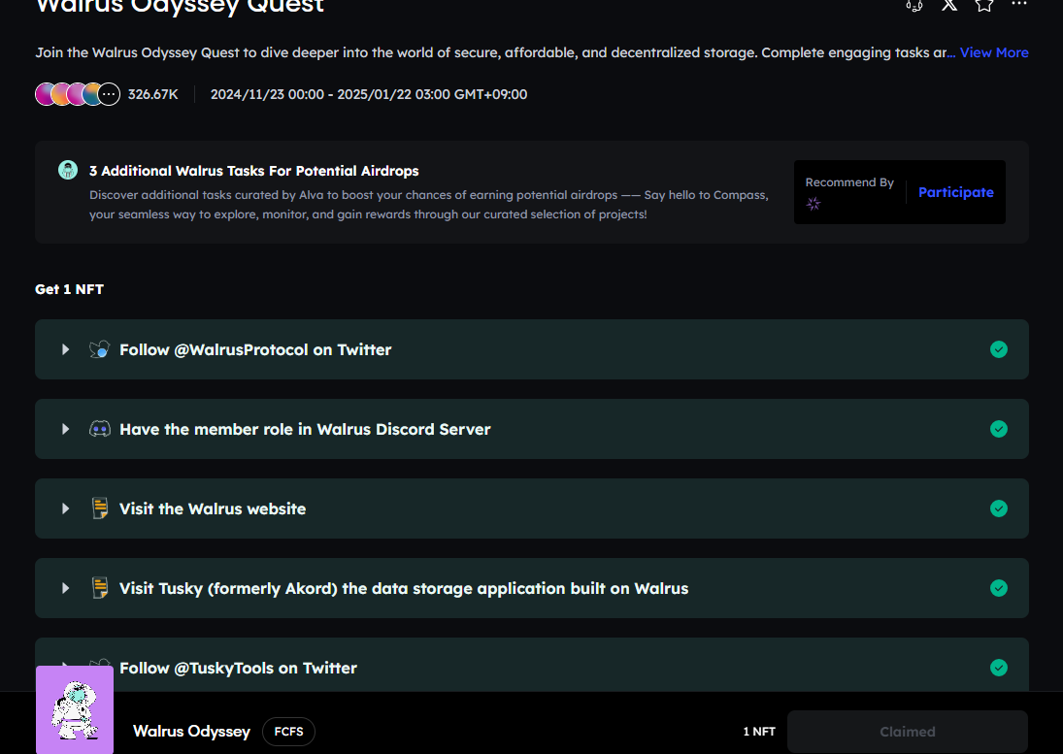Expand the Follow @WalrusProtocol on Twitter task
This screenshot has height=754, width=1063.
(66, 349)
